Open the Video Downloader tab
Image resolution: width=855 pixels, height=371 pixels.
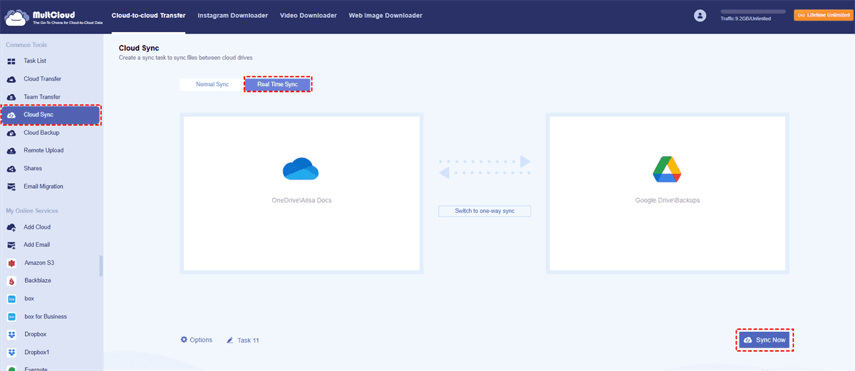click(309, 15)
